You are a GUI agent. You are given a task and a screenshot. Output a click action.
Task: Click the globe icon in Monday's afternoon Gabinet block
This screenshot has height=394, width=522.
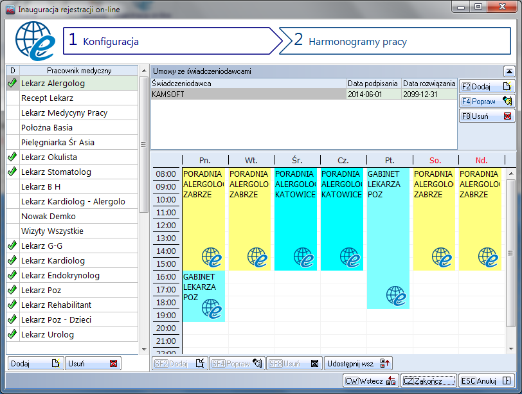[x=212, y=309]
